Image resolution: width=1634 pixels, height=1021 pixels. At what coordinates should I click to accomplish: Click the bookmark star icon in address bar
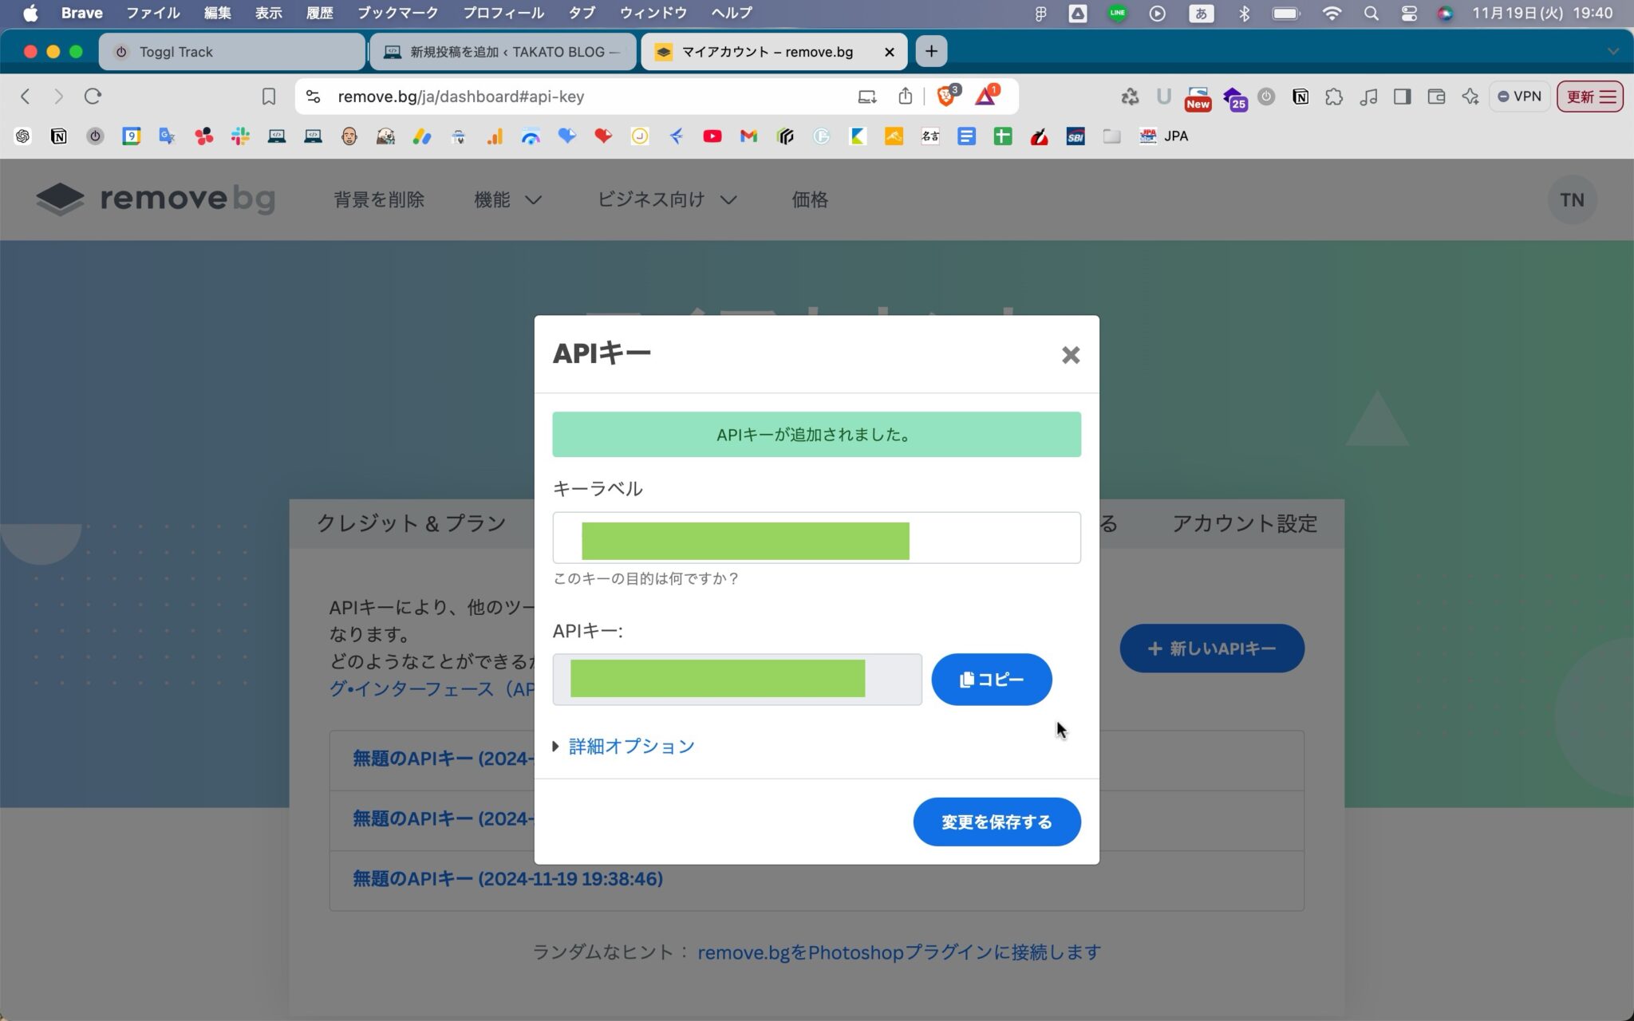[269, 96]
